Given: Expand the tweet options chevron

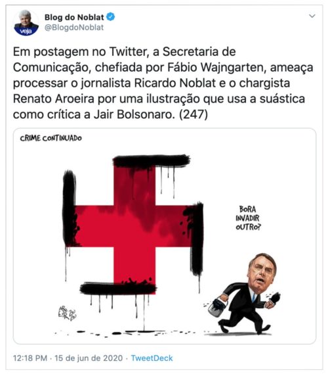Looking at the screenshot, I should pyautogui.click(x=312, y=16).
